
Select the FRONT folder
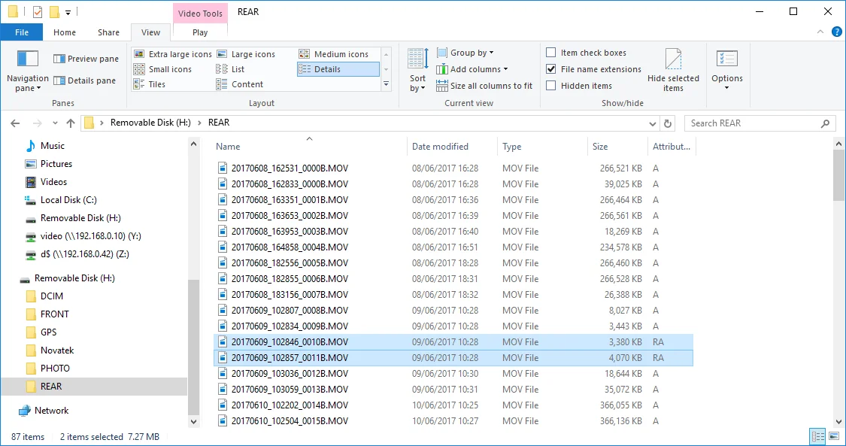pos(54,314)
